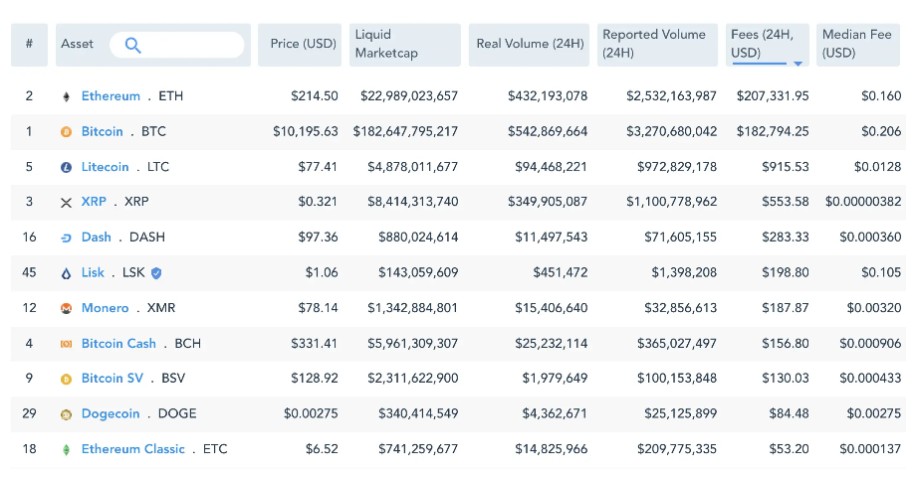Sort by Price (USD) column header
This screenshot has height=477, width=911.
pos(300,45)
